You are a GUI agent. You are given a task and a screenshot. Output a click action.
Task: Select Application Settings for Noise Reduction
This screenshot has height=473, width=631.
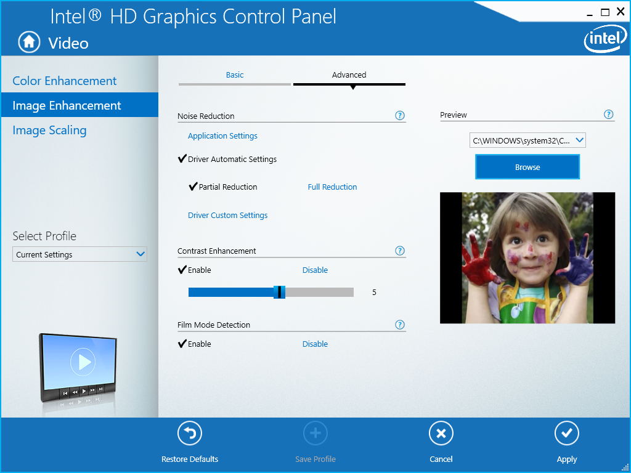click(222, 136)
